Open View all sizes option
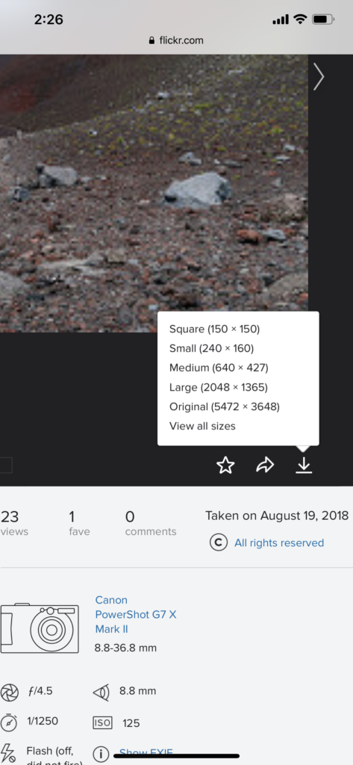 pos(202,426)
